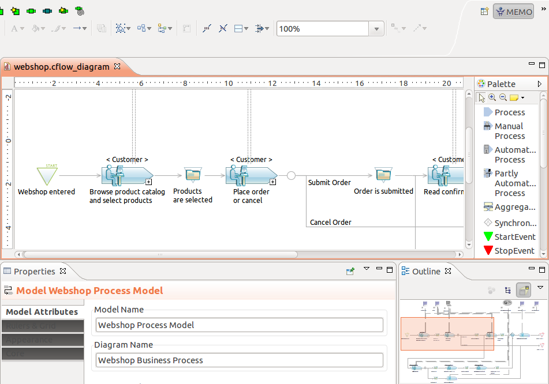Pick the Synchronization palette tool
Viewport: 549px width, 384px height.
point(510,223)
